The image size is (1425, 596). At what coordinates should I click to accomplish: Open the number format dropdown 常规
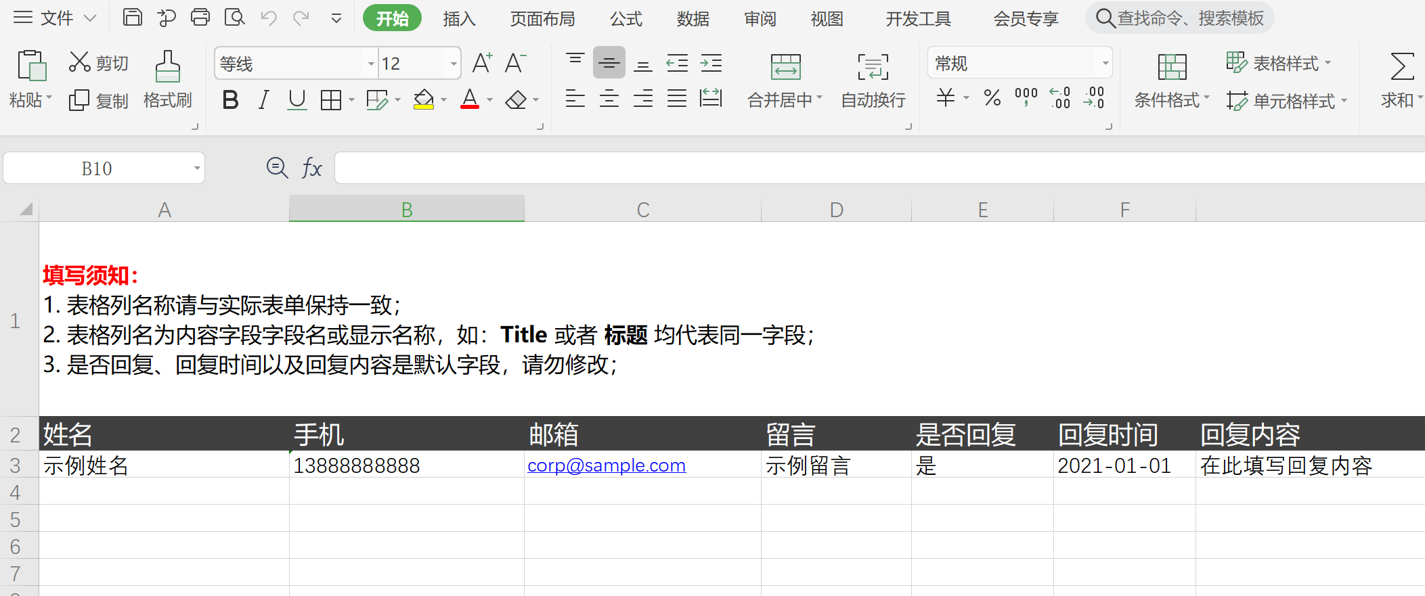click(x=1105, y=64)
